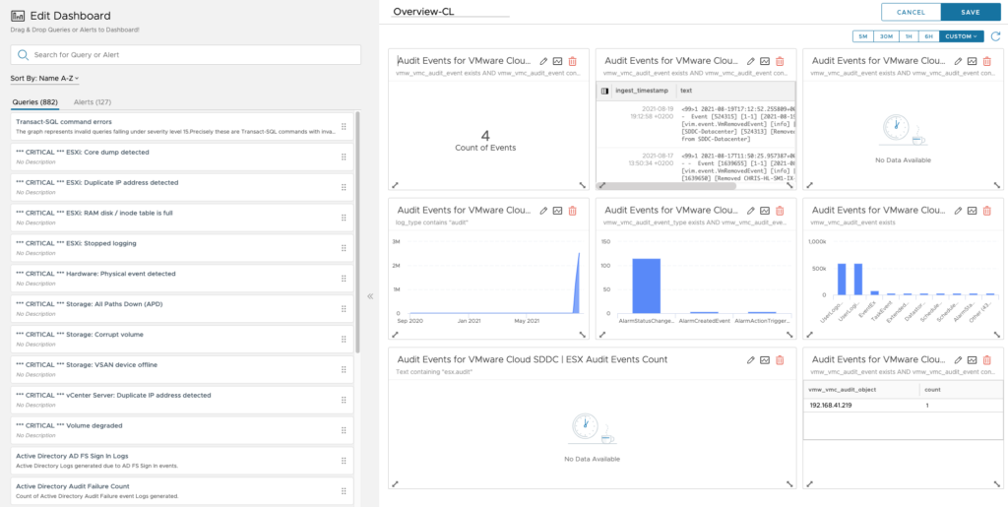Screen dimensions: 1008x507
Task: Click the CANCEL button
Action: tap(911, 12)
